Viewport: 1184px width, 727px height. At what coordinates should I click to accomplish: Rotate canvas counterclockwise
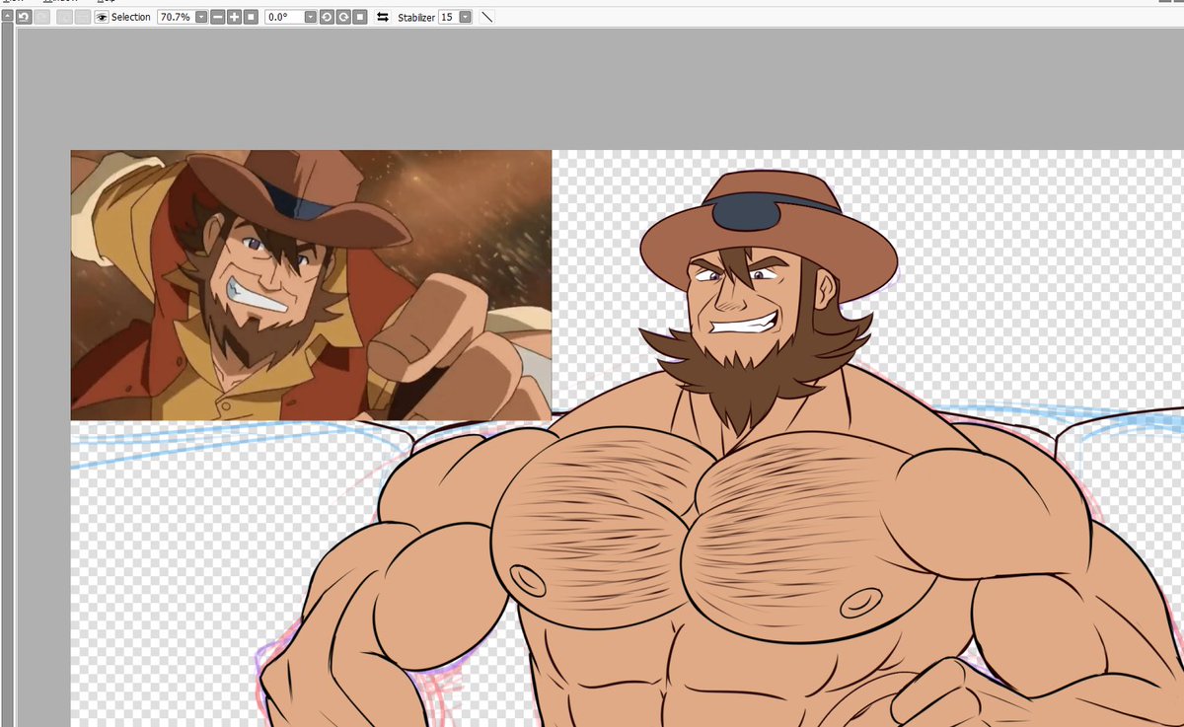327,17
